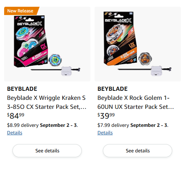Click BEYBLADE brand above Wriggle Kraken title
Viewport: 182px width, 173px height.
22,89
